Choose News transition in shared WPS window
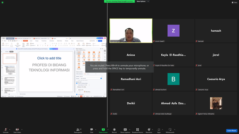The image size is (239, 134). pos(89,57)
